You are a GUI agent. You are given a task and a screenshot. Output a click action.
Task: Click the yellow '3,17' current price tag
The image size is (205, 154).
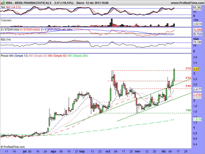[196, 69]
